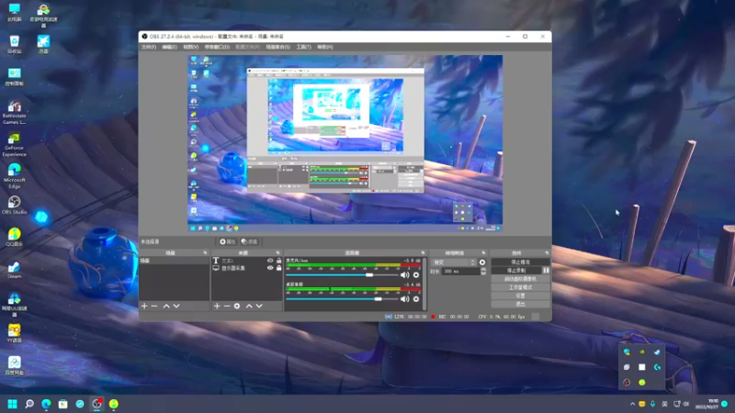This screenshot has width=735, height=413.
Task: Click the Stop Recording (停止录制) button
Action: 516,270
